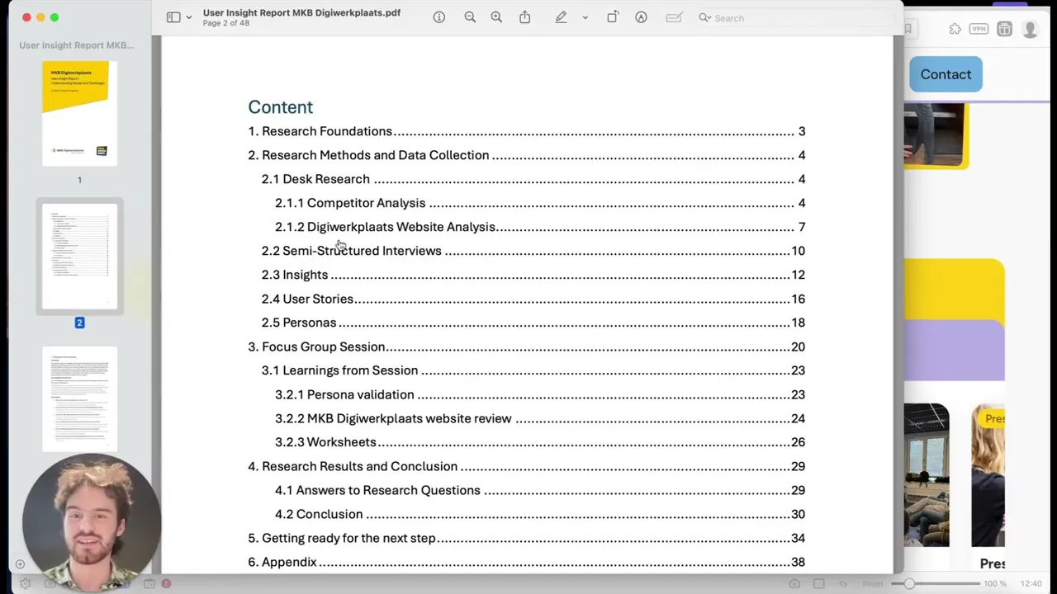Screen dimensions: 1057x594
Task: Click the sidebar document name label
Action: click(77, 45)
